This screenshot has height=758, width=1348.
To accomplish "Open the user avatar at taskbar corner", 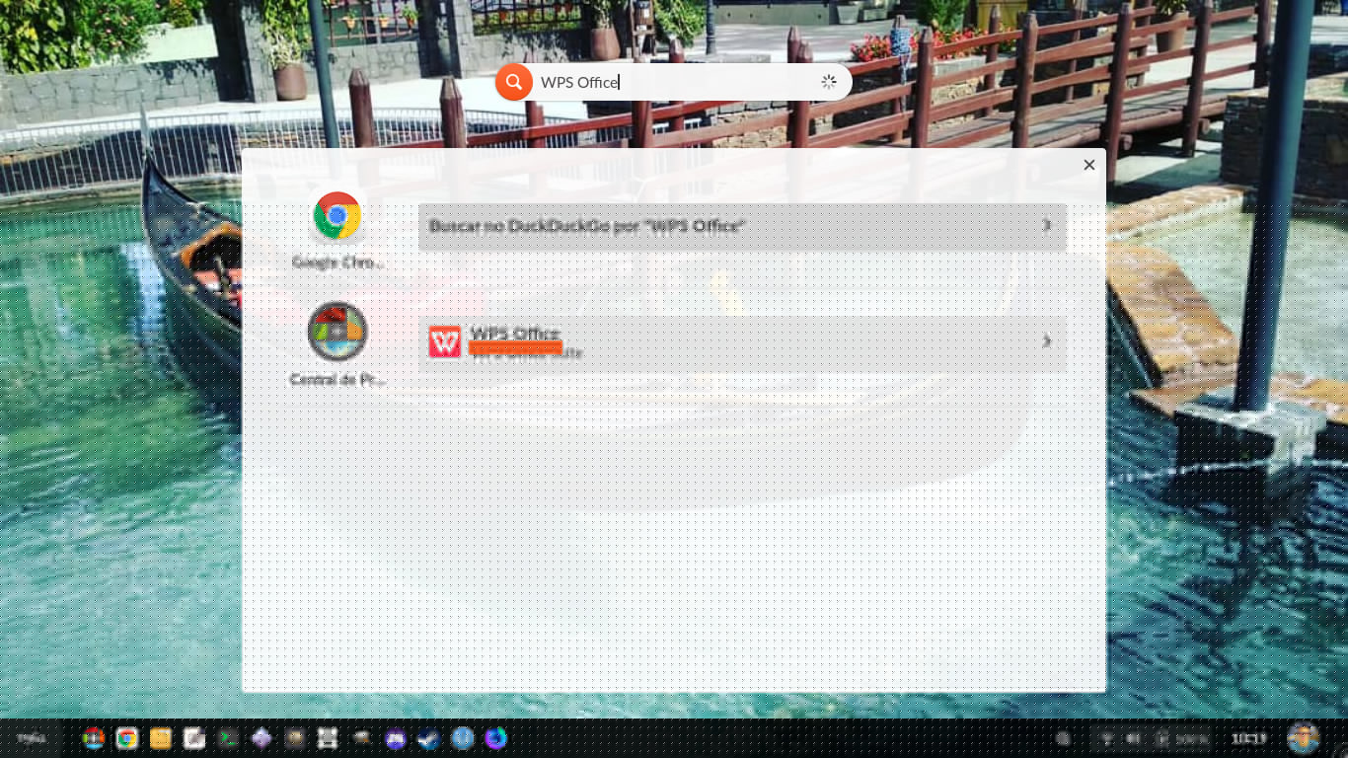I will point(1304,738).
